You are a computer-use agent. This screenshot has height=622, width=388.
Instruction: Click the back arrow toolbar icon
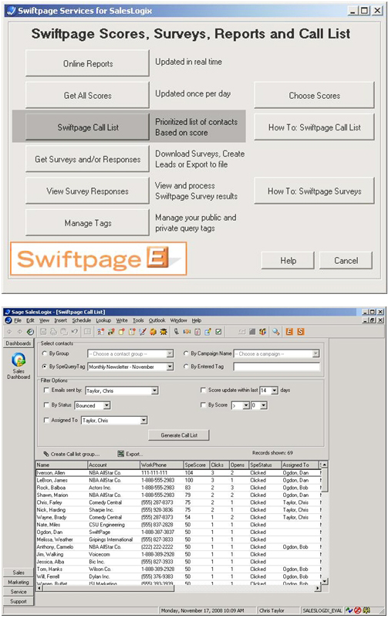(9, 331)
